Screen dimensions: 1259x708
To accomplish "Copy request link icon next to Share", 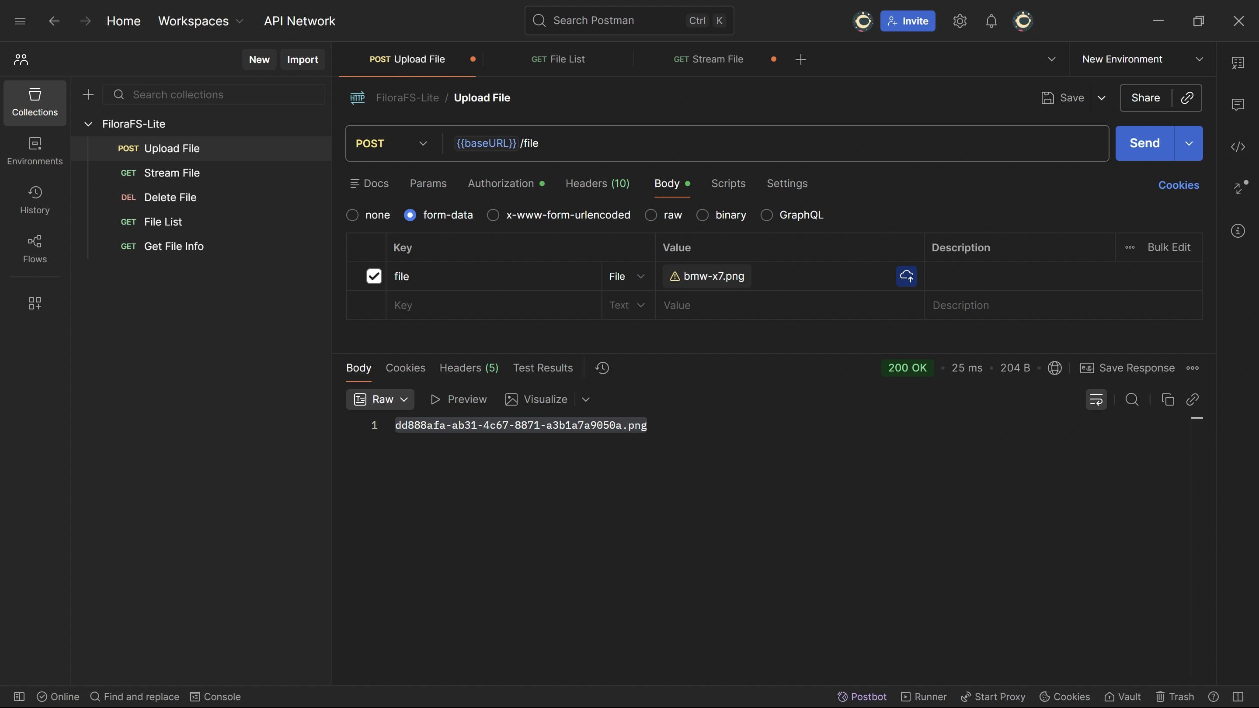I will pyautogui.click(x=1187, y=98).
